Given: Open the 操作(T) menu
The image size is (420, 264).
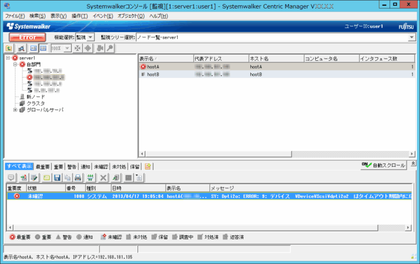Looking at the screenshot, I should (79, 16).
